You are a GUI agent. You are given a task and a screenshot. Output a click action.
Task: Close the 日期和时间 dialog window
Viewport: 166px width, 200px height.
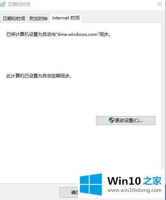click(160, 4)
